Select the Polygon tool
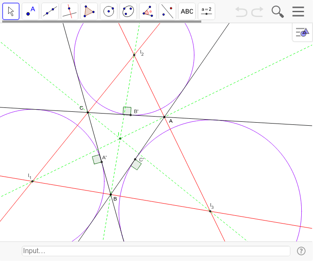Image resolution: width=313 pixels, height=261 pixels. [89, 11]
